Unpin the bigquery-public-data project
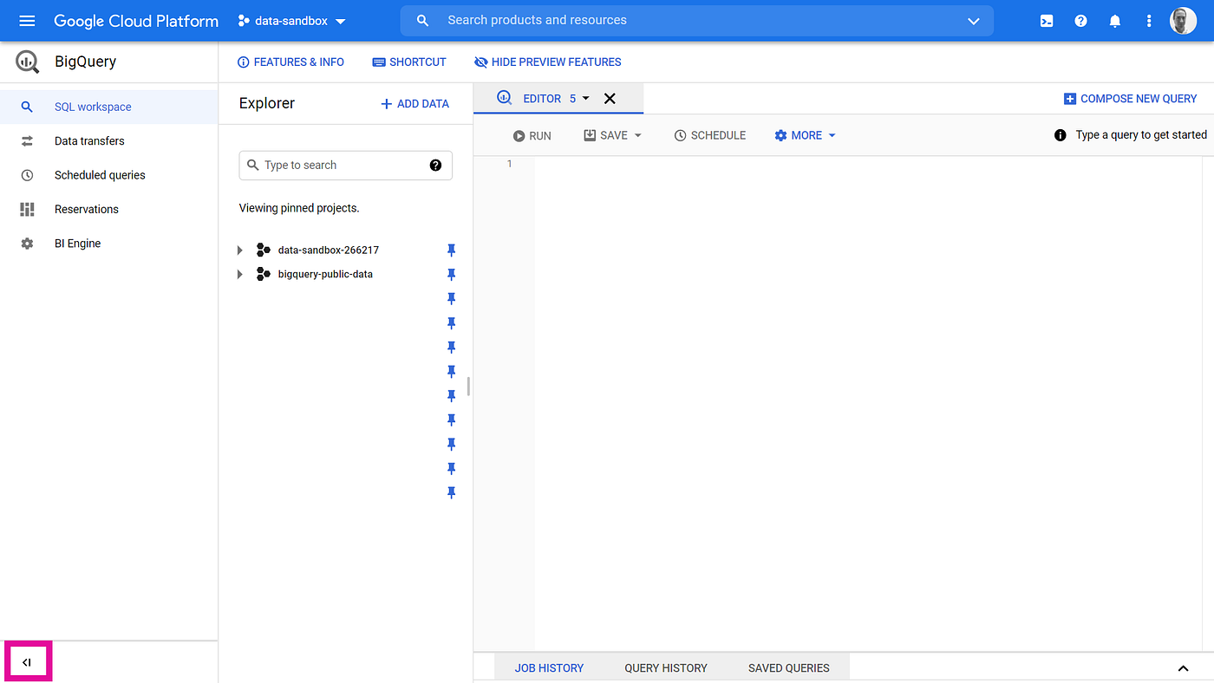 (451, 274)
